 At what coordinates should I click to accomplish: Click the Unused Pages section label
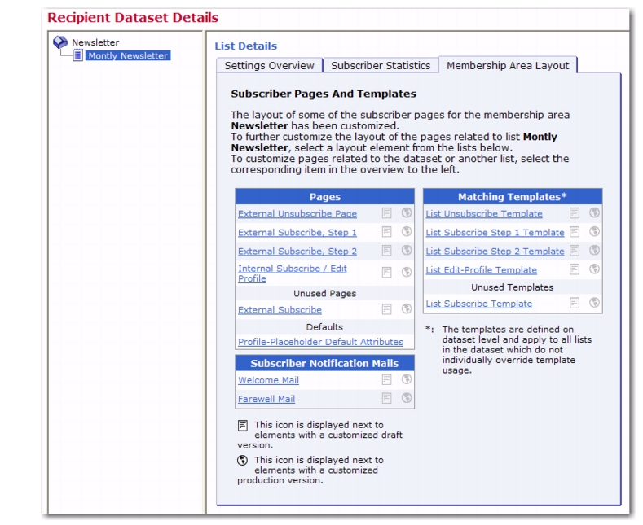point(325,294)
